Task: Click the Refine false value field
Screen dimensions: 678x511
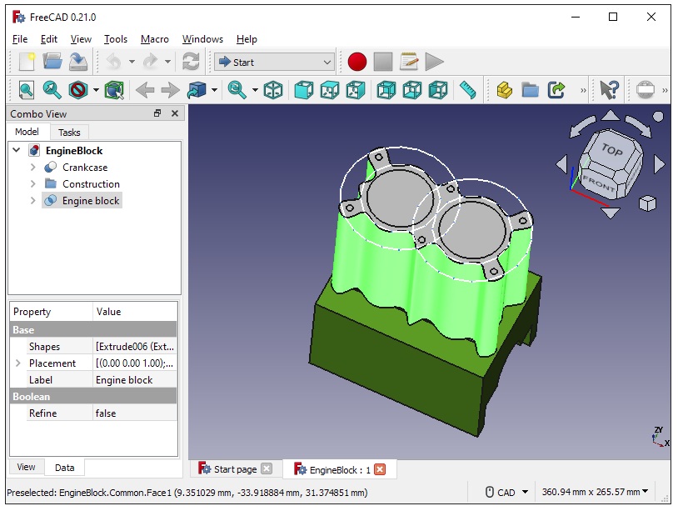Action: [135, 413]
